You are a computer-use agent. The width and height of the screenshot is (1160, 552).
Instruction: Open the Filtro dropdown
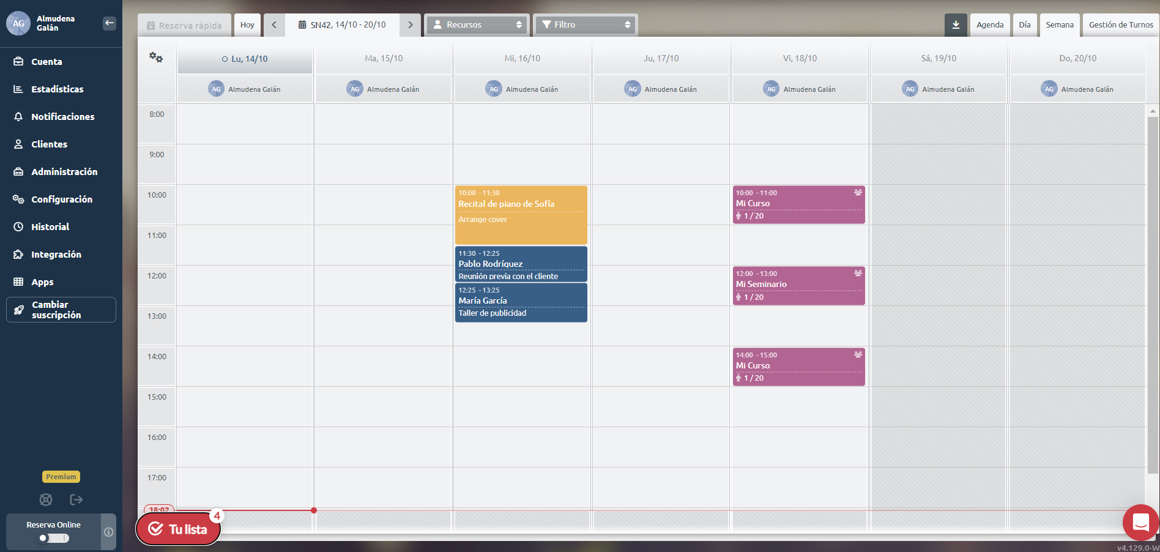coord(584,24)
